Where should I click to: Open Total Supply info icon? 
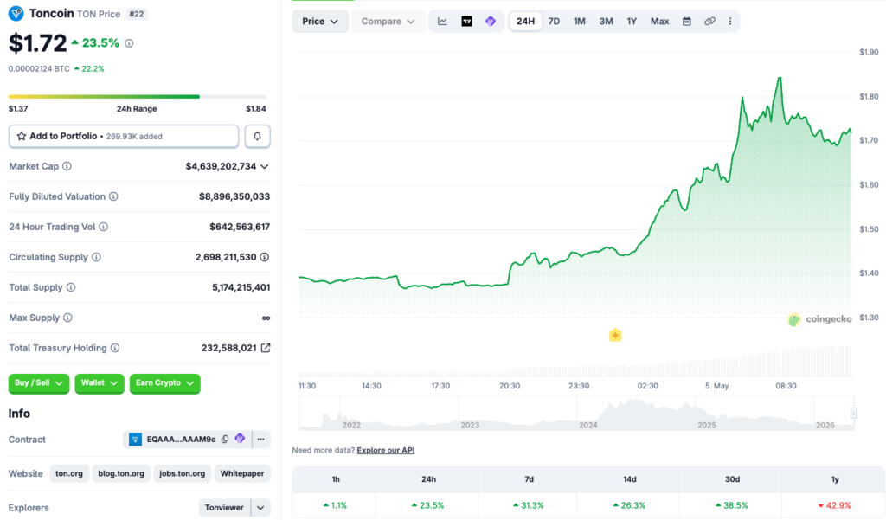click(71, 287)
